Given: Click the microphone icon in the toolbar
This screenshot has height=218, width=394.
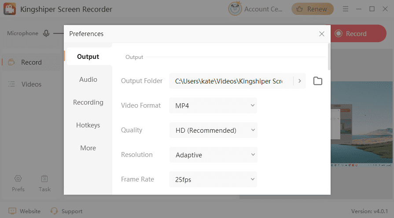Looking at the screenshot, I should click(46, 33).
